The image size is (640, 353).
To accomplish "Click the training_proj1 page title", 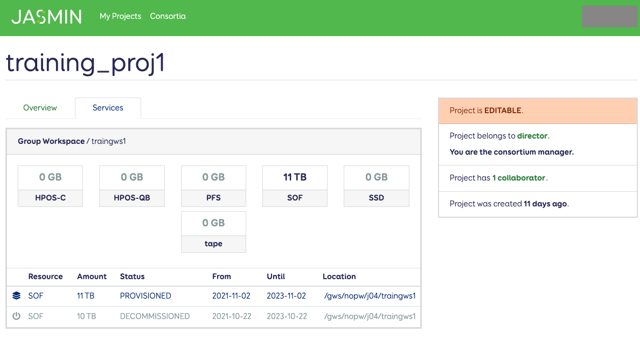I will pyautogui.click(x=85, y=63).
